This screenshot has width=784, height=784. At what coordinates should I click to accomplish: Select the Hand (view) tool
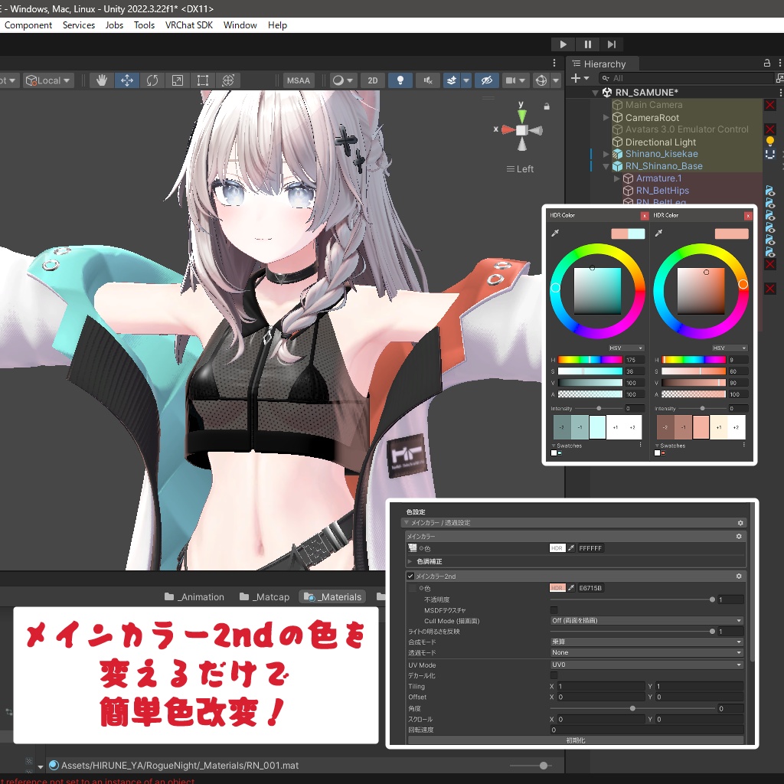[x=102, y=80]
